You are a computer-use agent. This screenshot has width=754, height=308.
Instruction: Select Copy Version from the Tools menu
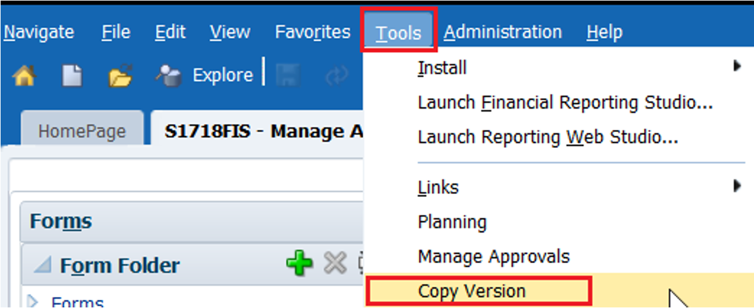(472, 291)
